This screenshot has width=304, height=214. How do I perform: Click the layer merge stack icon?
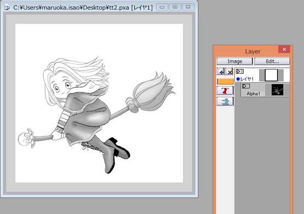point(225,101)
